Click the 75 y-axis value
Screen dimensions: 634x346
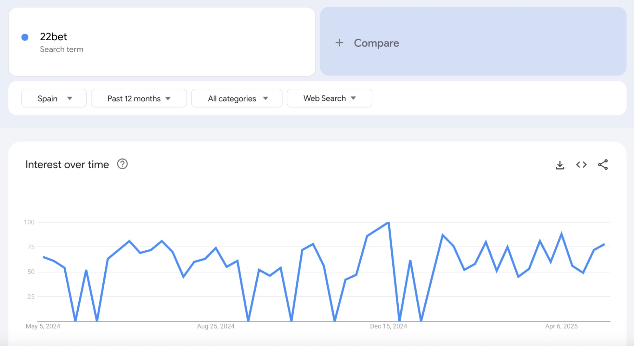pos(31,247)
